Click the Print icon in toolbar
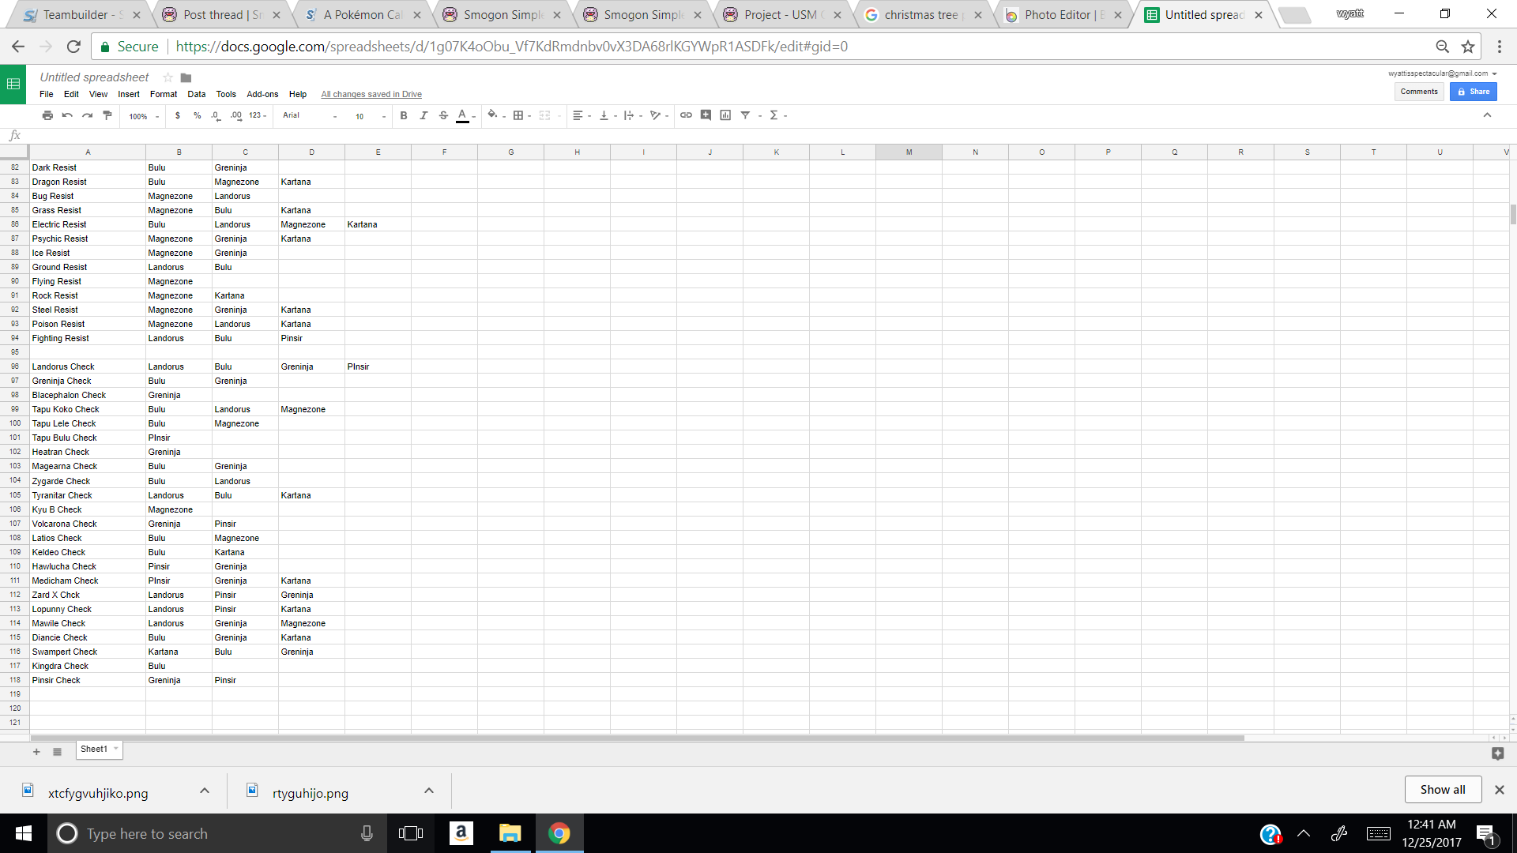The width and height of the screenshot is (1517, 853). (47, 115)
